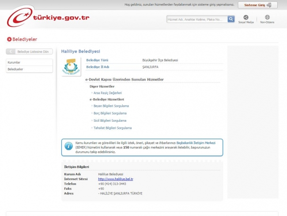This screenshot has width=287, height=216.
Task: Click the Haliliye Belediyesi heading
Action: (x=80, y=51)
